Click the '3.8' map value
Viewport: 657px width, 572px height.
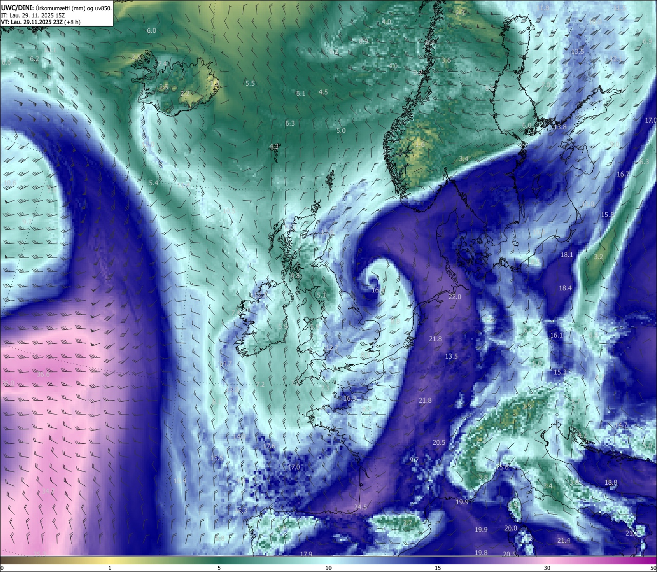483,478
